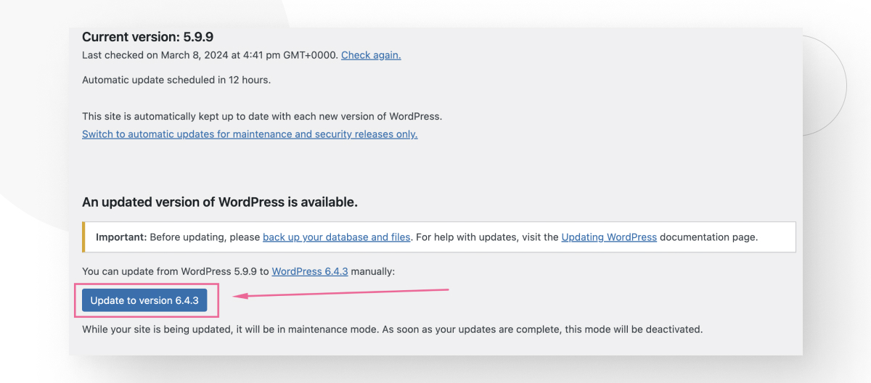This screenshot has height=383, width=871.
Task: Click the documentation page text in the notice
Action: pos(709,237)
